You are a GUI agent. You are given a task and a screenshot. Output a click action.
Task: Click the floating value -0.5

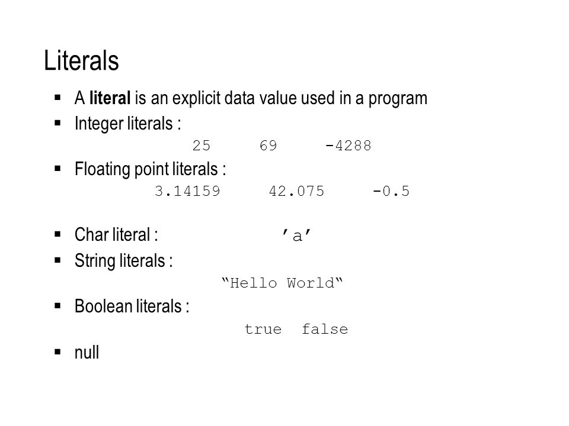(391, 191)
